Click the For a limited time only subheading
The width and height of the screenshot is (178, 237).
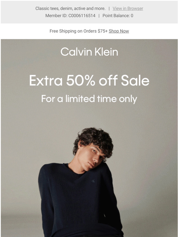tap(89, 99)
